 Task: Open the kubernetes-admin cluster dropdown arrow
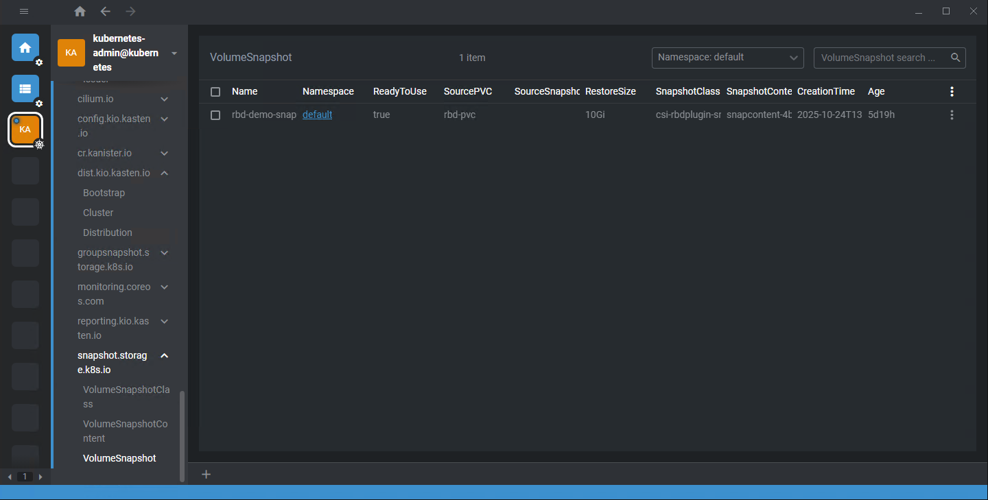174,53
